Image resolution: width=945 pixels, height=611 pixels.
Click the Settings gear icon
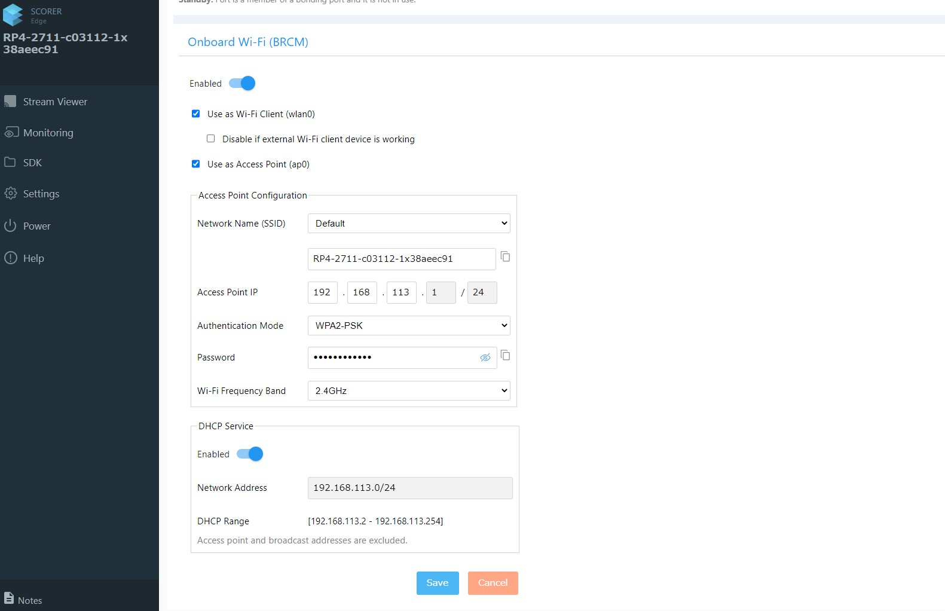(x=11, y=194)
